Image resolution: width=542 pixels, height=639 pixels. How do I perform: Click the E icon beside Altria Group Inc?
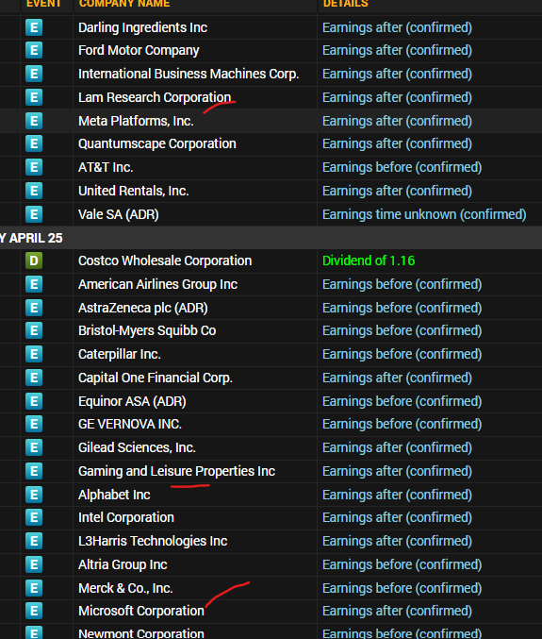[34, 564]
